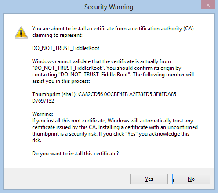Click the thumbprint value CA82CD56
This screenshot has height=193, width=218.
tap(91, 94)
